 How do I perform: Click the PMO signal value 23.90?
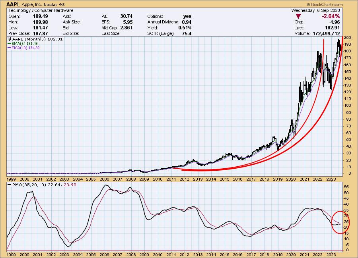click(x=70, y=185)
